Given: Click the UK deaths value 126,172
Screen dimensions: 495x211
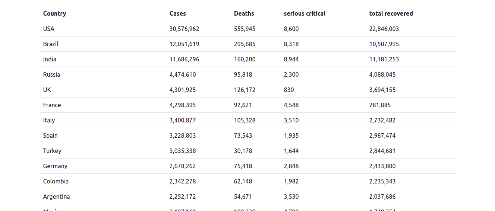Looking at the screenshot, I should pyautogui.click(x=245, y=90).
